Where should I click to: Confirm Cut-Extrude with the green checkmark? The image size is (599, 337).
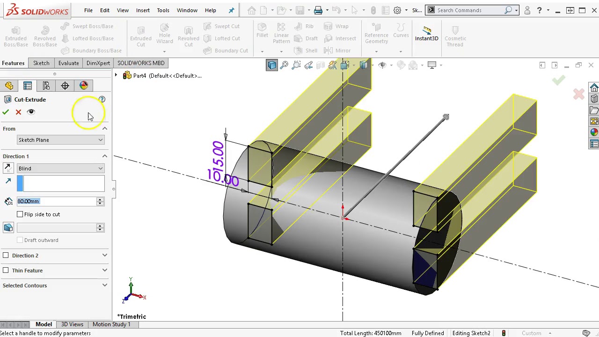6,112
